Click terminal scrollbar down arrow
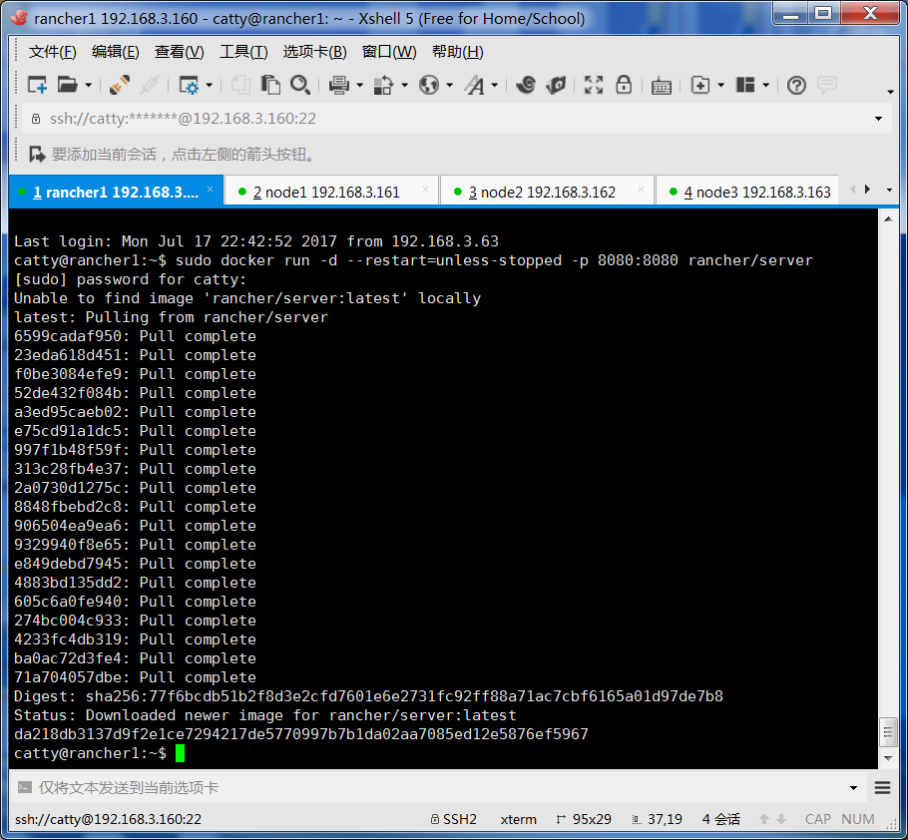 tap(888, 758)
